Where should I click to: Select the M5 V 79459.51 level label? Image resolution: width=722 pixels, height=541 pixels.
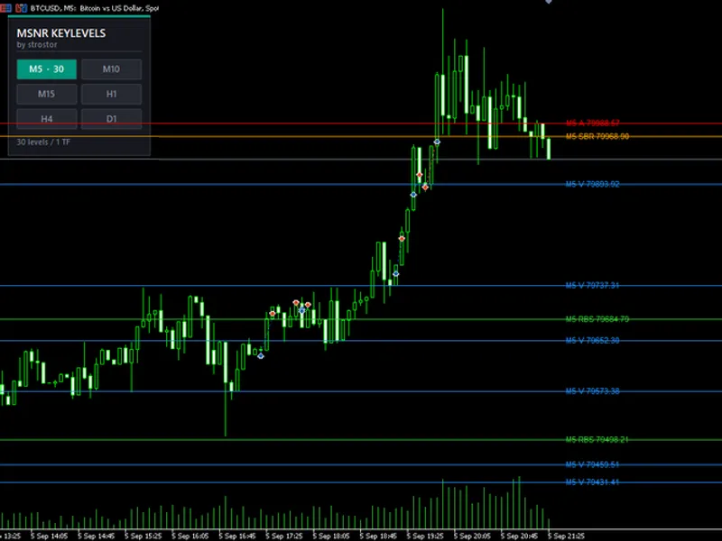[593, 464]
